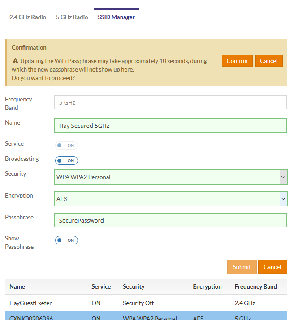
Task: Click Cancel next to Submit
Action: coord(272,267)
